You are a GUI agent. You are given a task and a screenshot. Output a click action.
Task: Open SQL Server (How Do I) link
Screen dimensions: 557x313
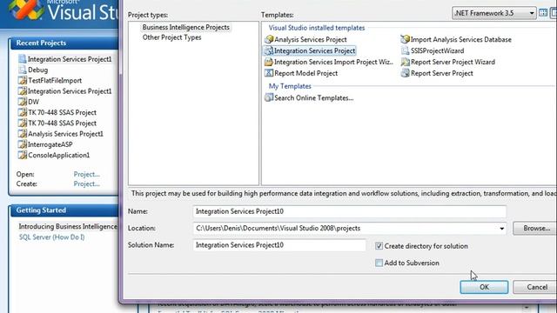52,237
